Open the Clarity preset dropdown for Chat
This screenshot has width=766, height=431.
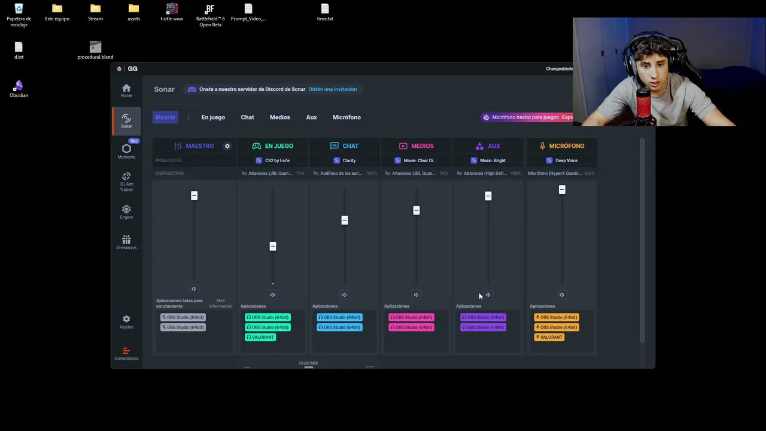click(344, 160)
